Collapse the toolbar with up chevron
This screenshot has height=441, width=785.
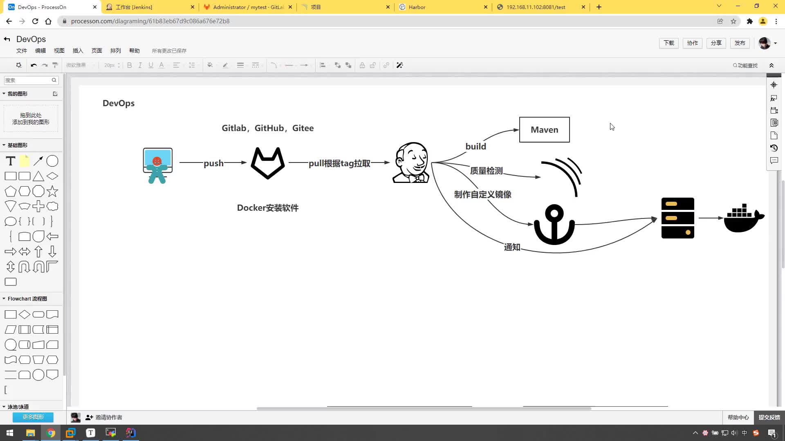[772, 65]
